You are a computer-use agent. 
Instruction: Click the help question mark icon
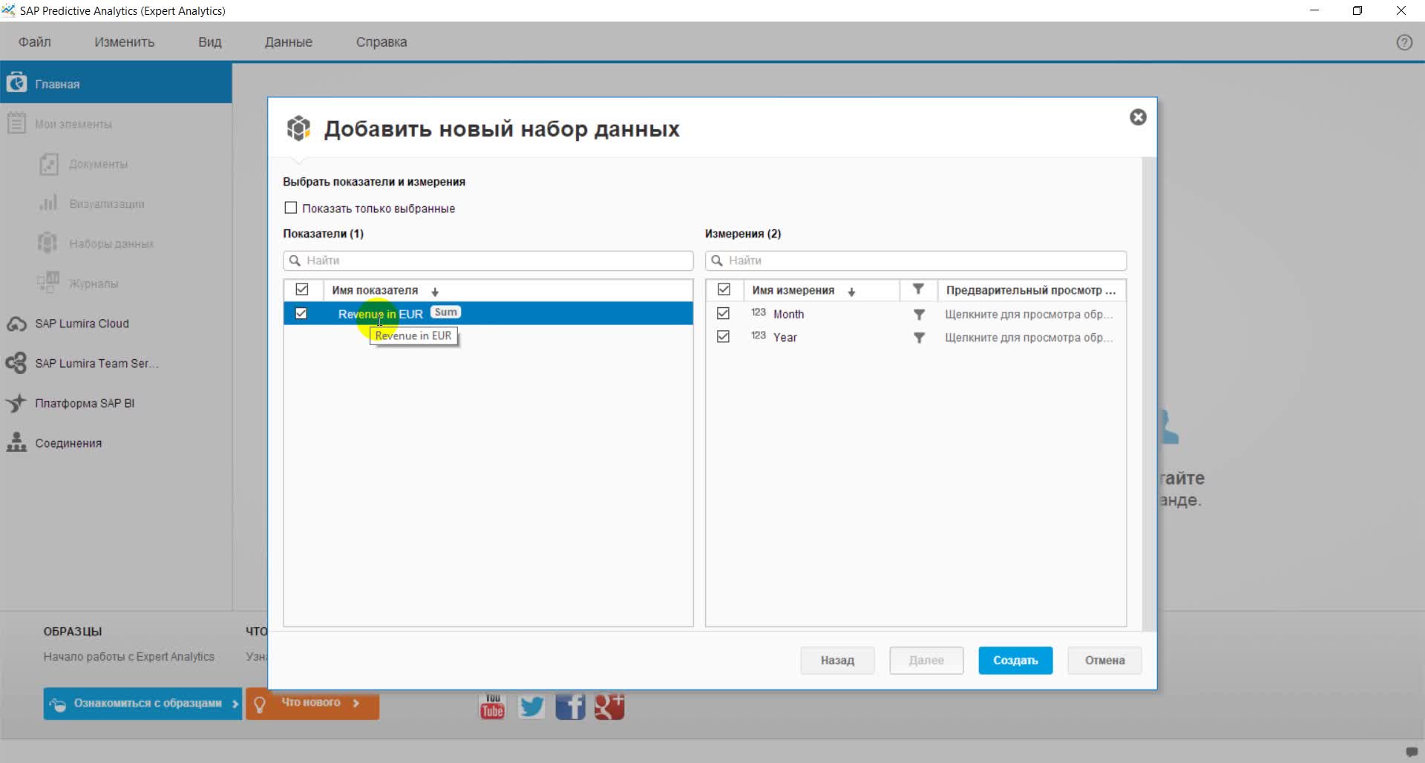[1404, 42]
